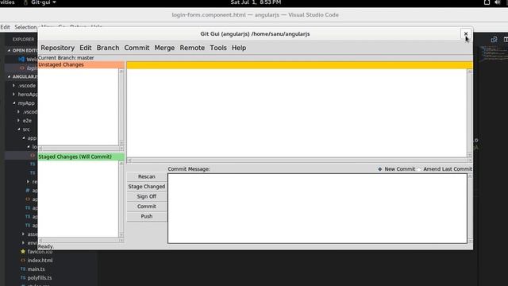Click inside the Commit Message text area
The image size is (508, 286).
tap(317, 208)
